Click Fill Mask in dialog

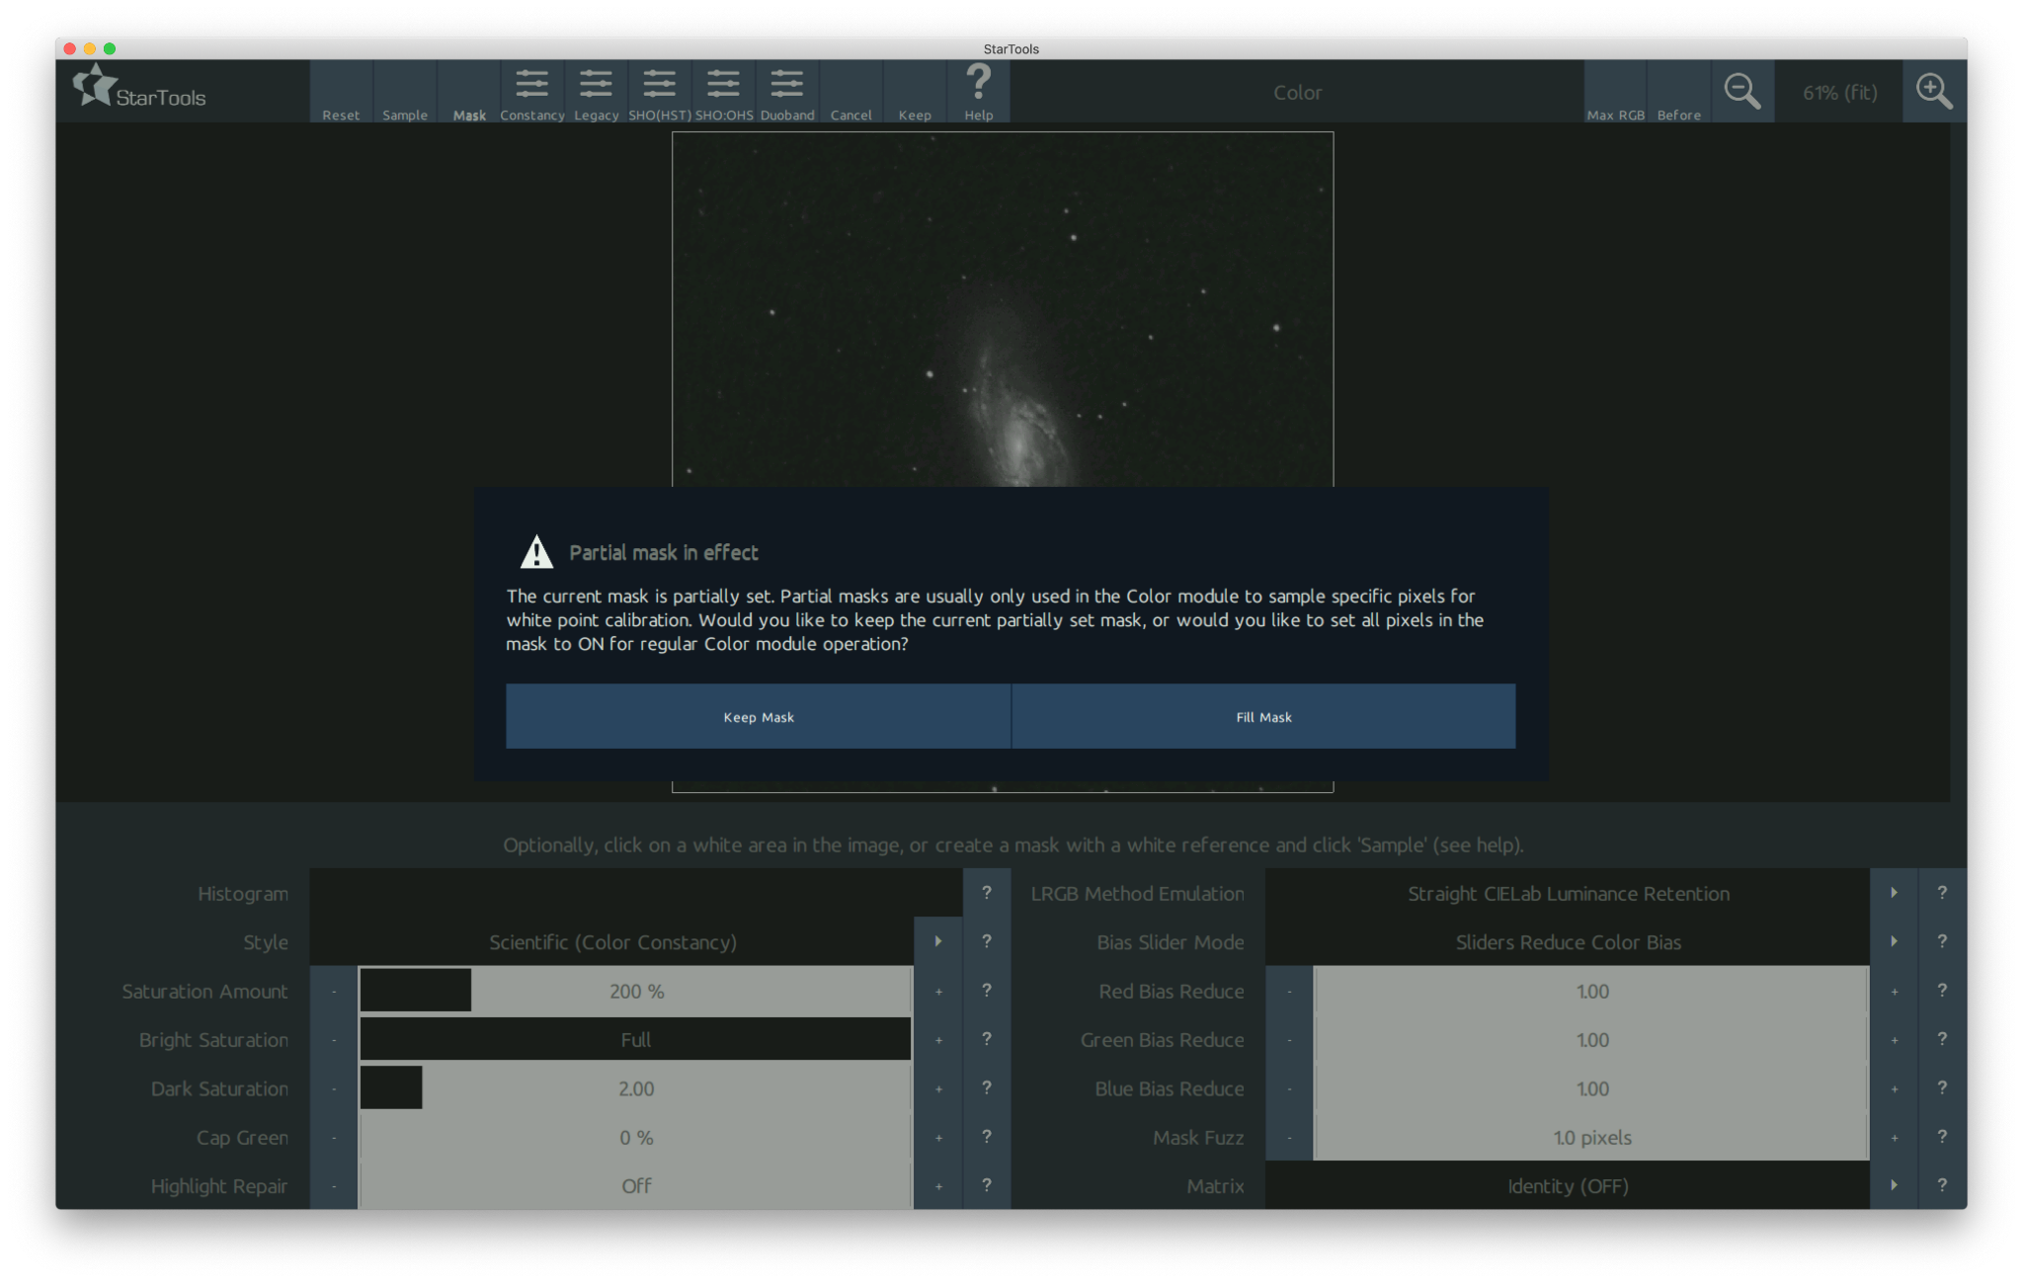point(1263,716)
